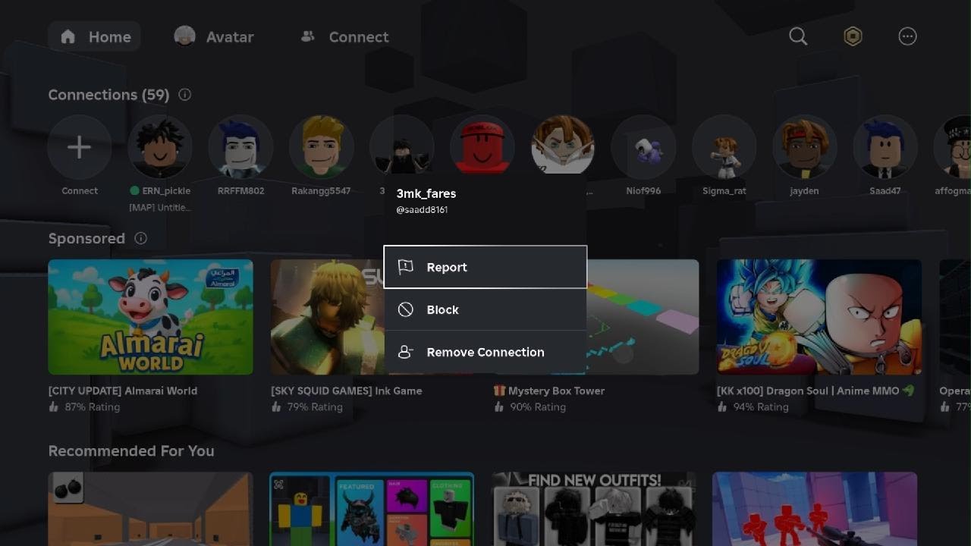The height and width of the screenshot is (546, 971).
Task: Open the Dragon Soul Anime MMO thumbnail
Action: (819, 317)
